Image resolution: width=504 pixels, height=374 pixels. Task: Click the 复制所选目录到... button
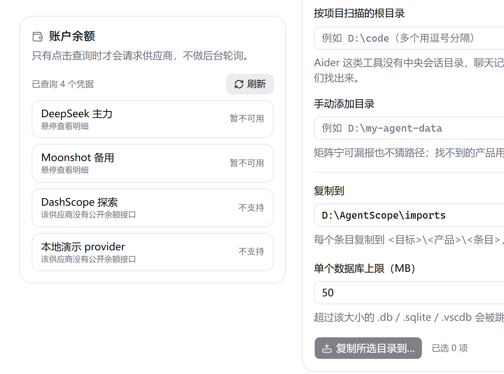pyautogui.click(x=368, y=348)
